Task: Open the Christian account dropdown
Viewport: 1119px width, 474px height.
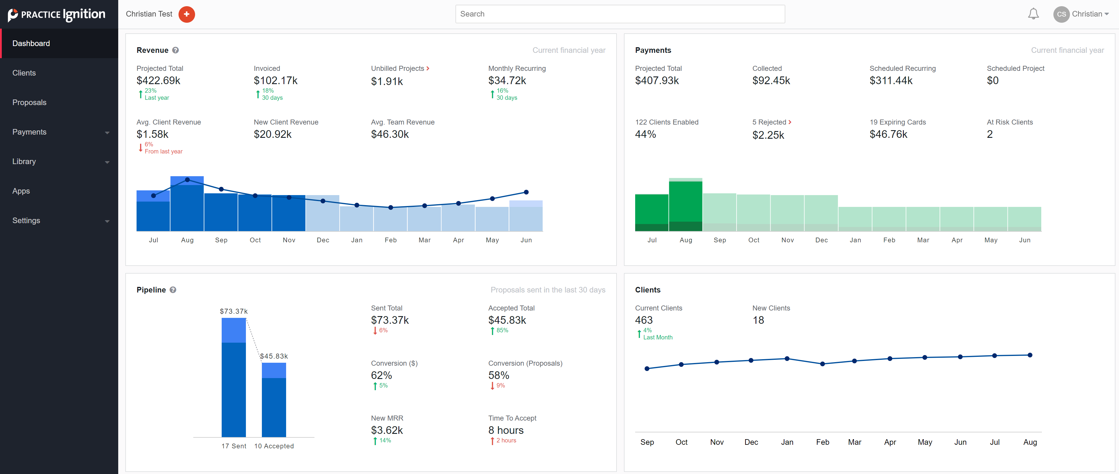Action: [1090, 14]
